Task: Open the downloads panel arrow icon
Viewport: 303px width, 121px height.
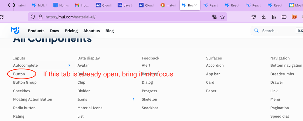Action: click(x=264, y=17)
